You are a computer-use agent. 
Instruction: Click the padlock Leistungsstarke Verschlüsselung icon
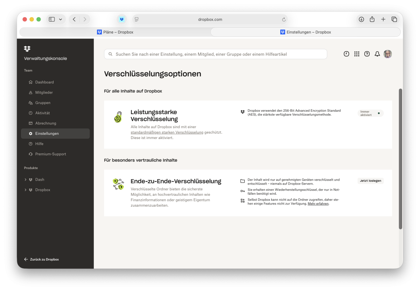click(118, 117)
